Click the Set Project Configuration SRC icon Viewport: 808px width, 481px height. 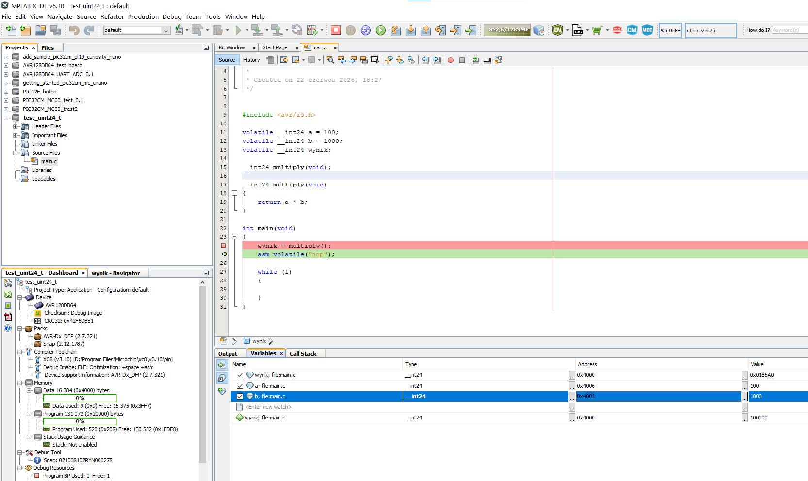(179, 30)
